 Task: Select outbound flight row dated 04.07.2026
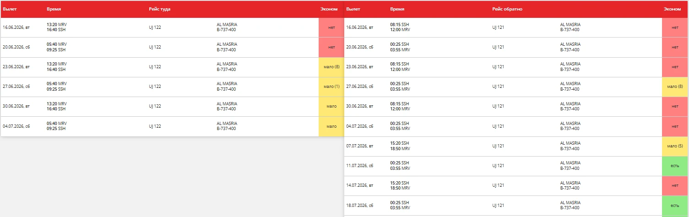[172, 126]
